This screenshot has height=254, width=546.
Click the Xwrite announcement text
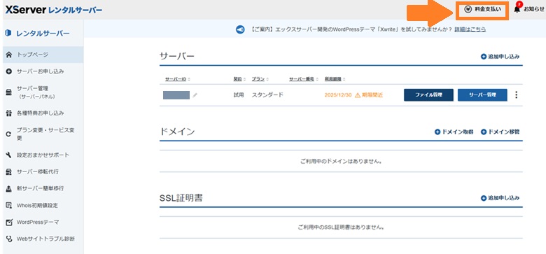(x=351, y=29)
